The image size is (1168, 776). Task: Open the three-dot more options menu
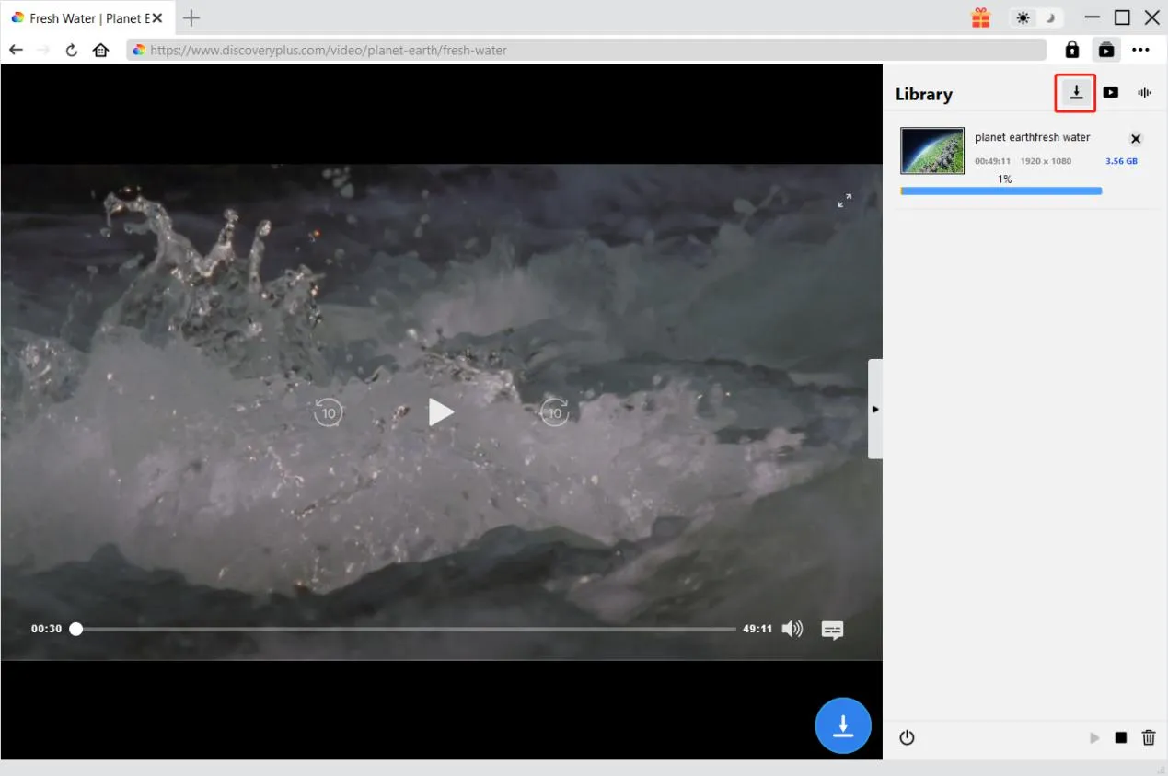pos(1141,50)
